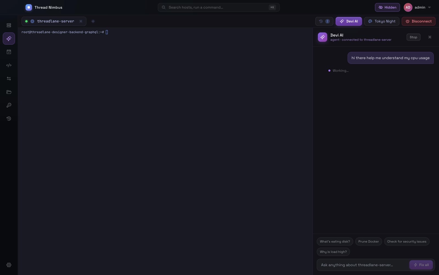
Task: Open the file browser folder icon
Action: pyautogui.click(x=9, y=92)
